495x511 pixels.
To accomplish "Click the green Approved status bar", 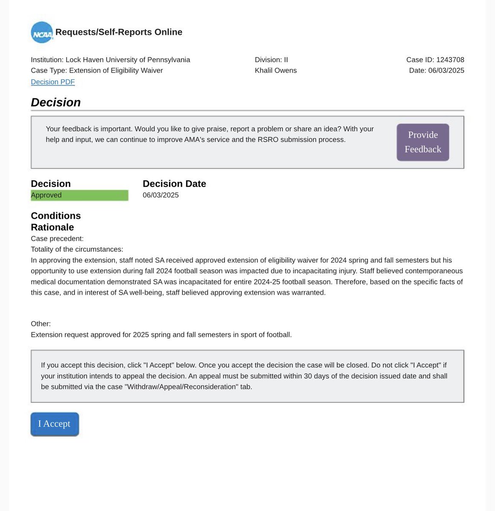I will 80,195.
